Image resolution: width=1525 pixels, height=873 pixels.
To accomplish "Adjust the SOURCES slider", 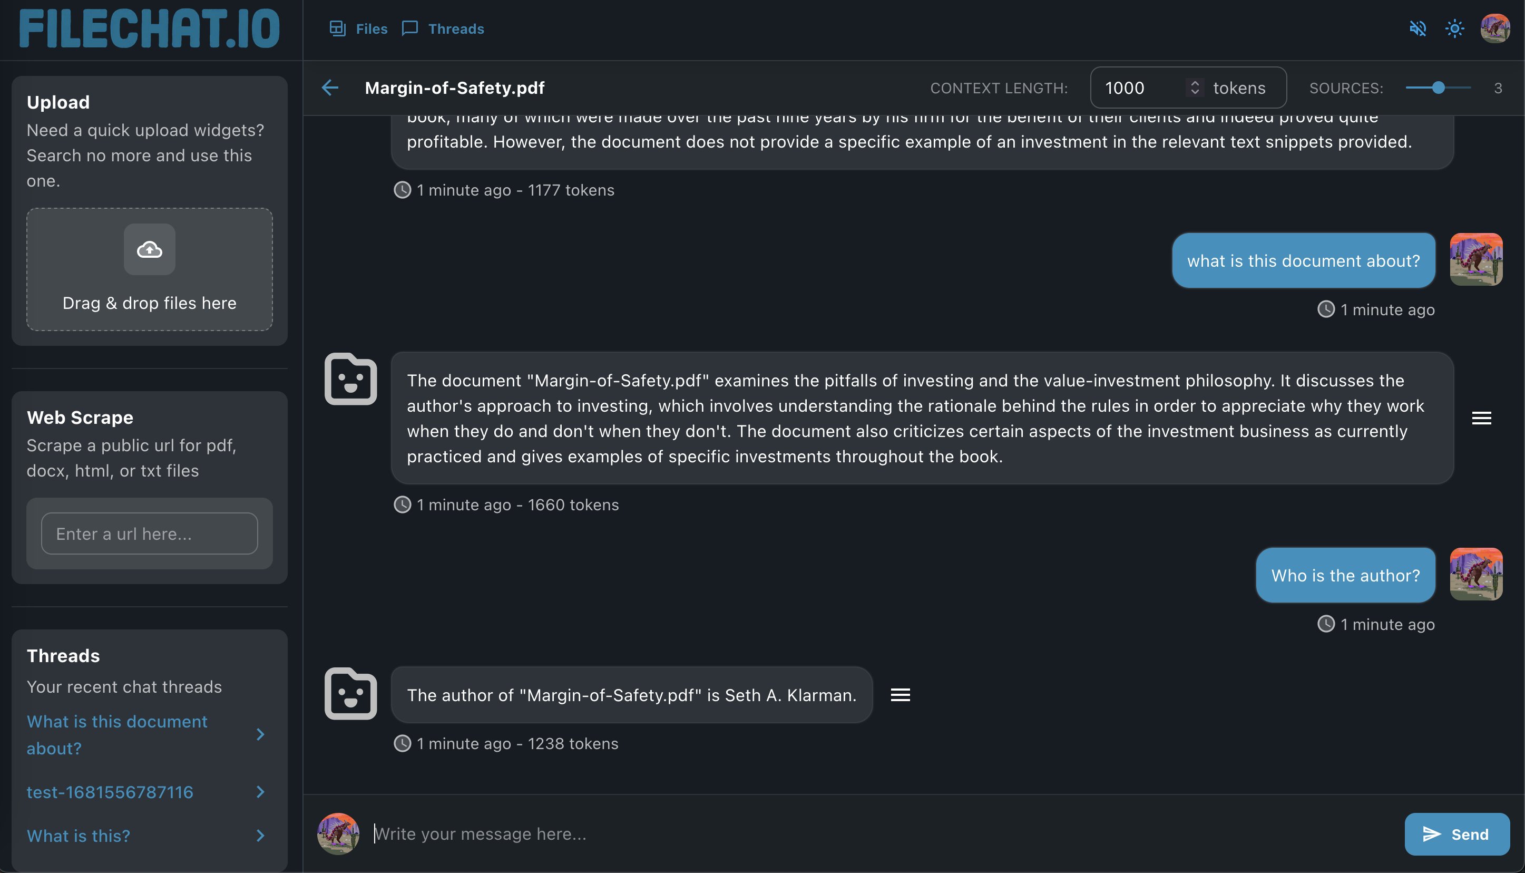I will tap(1438, 88).
